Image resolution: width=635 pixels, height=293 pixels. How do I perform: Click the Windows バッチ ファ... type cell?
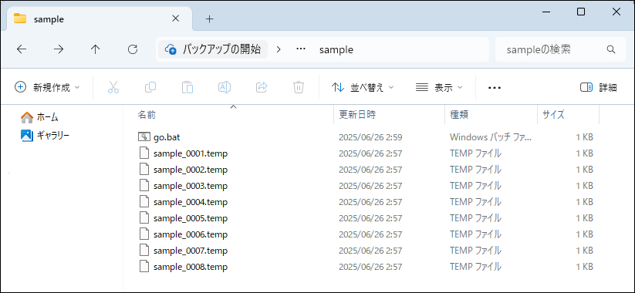(490, 137)
